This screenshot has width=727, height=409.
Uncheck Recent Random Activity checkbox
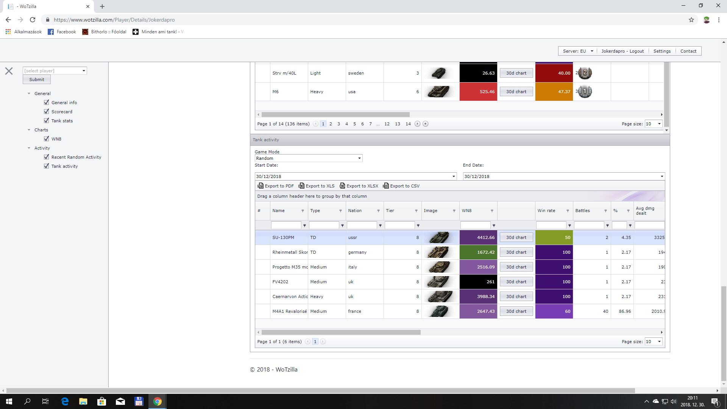pos(47,157)
